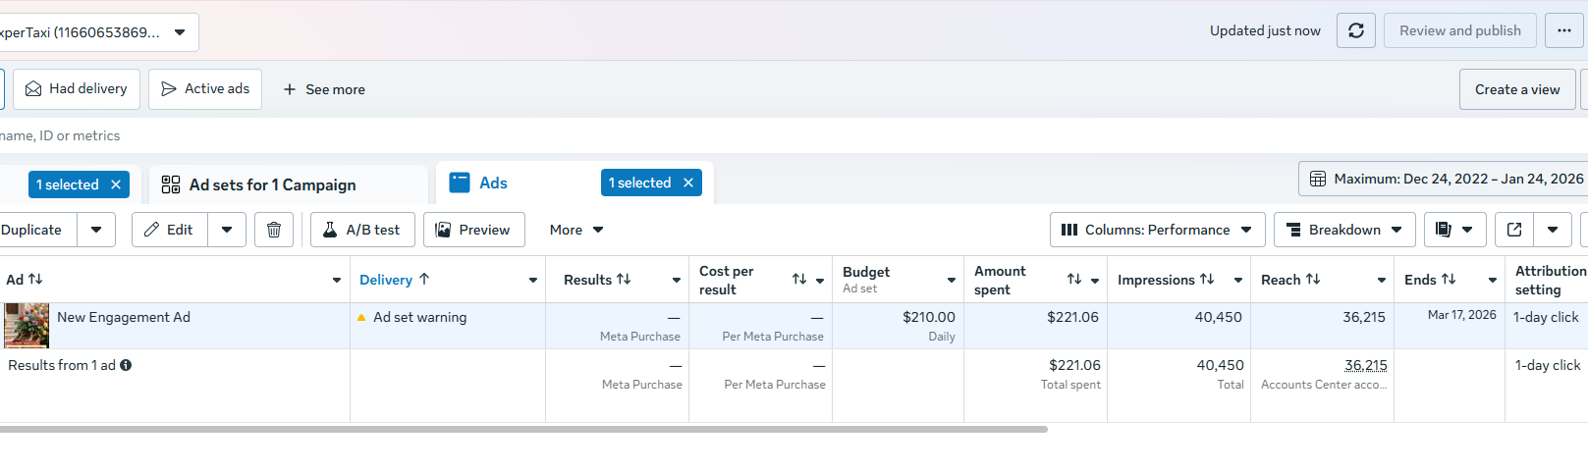1588x472 pixels.
Task: Expand the Columns: Performance dropdown
Action: click(x=1157, y=230)
